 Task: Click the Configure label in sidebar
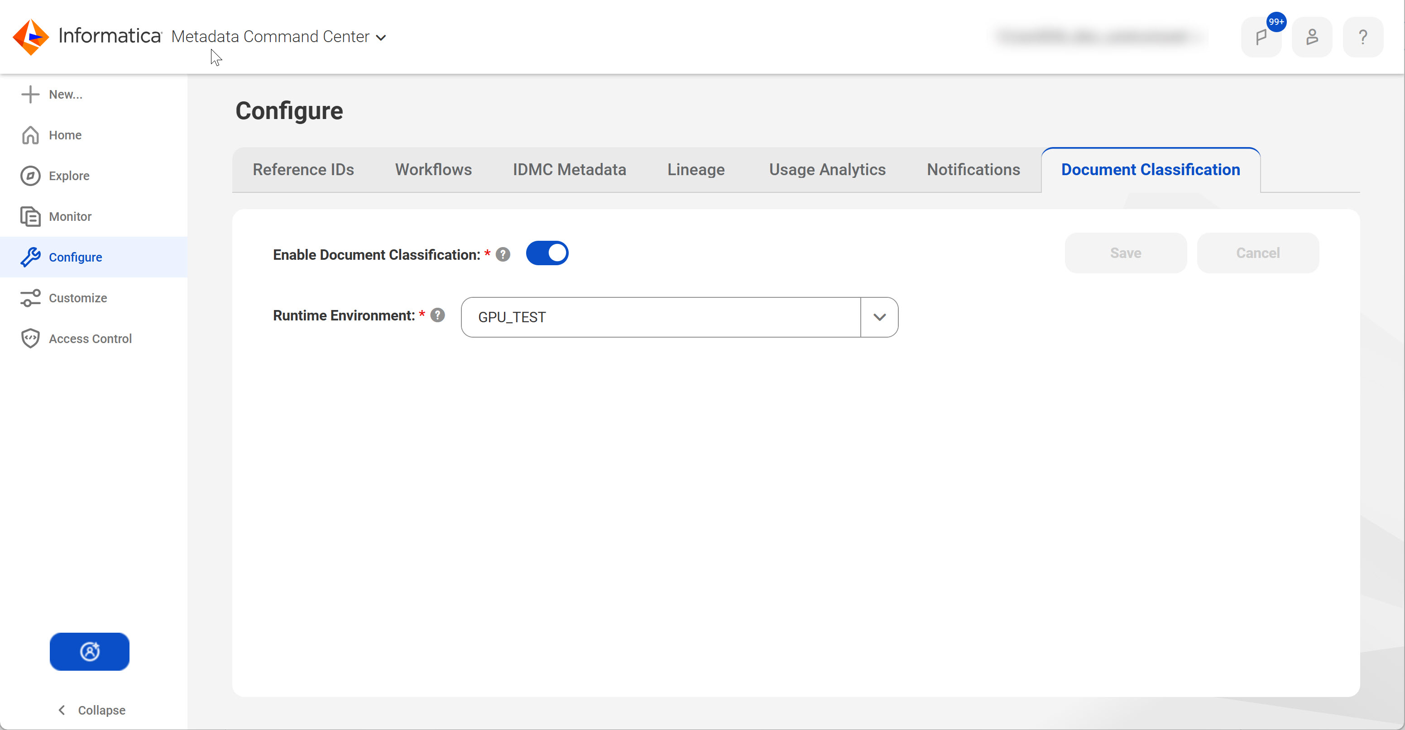click(75, 258)
